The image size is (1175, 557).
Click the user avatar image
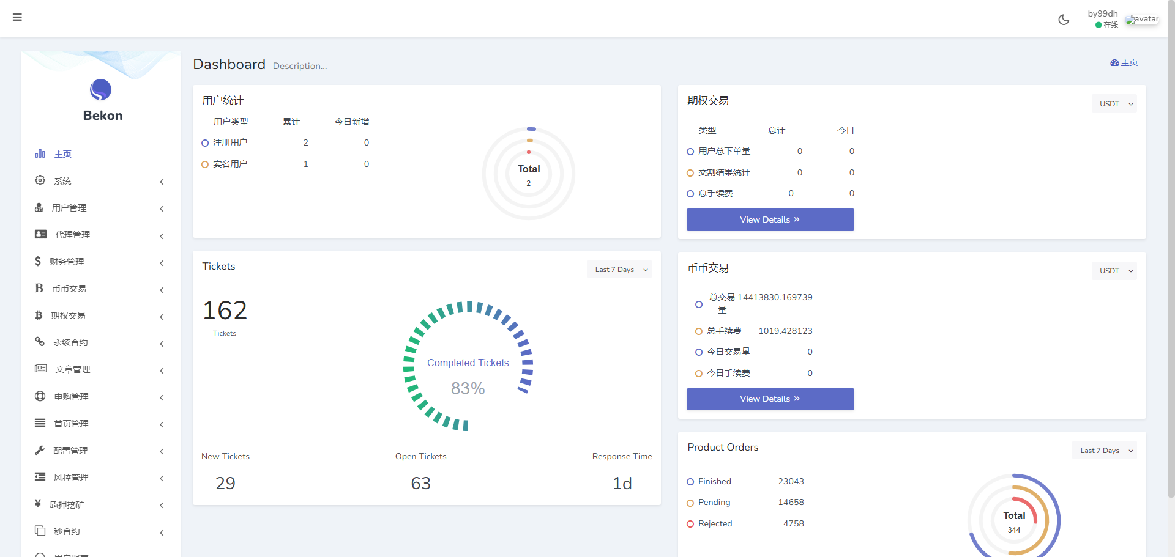[1141, 20]
